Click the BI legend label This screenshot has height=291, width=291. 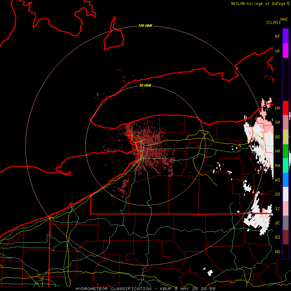[277, 237]
